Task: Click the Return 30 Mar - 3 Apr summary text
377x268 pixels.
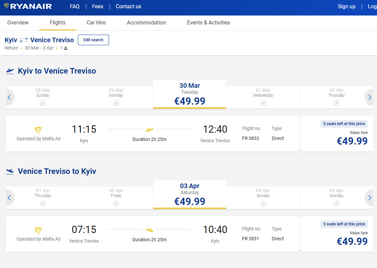Action: point(29,48)
